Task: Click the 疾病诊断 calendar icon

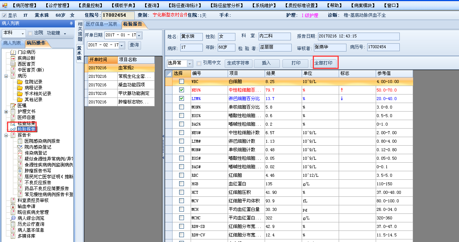Action: (x=13, y=58)
